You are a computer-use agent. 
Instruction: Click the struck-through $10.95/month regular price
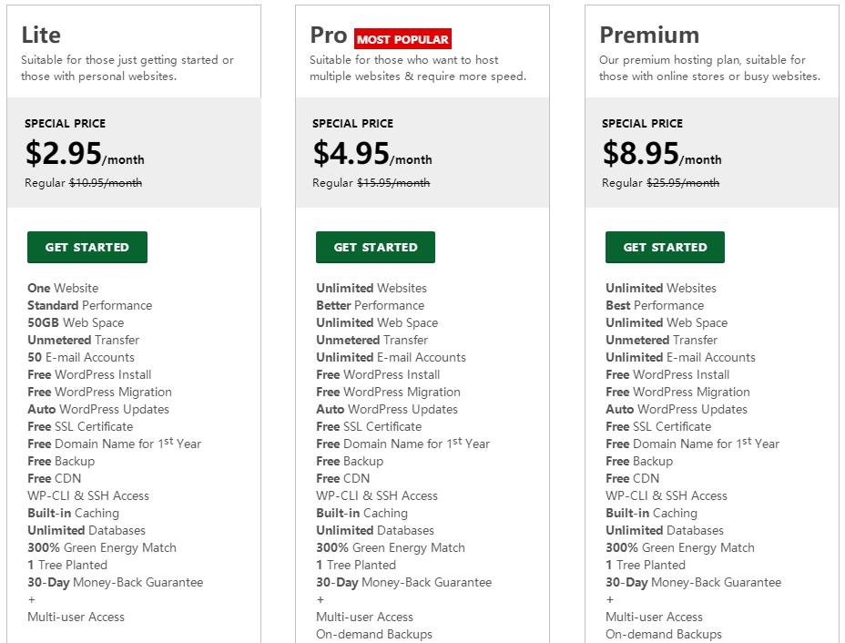pyautogui.click(x=106, y=182)
